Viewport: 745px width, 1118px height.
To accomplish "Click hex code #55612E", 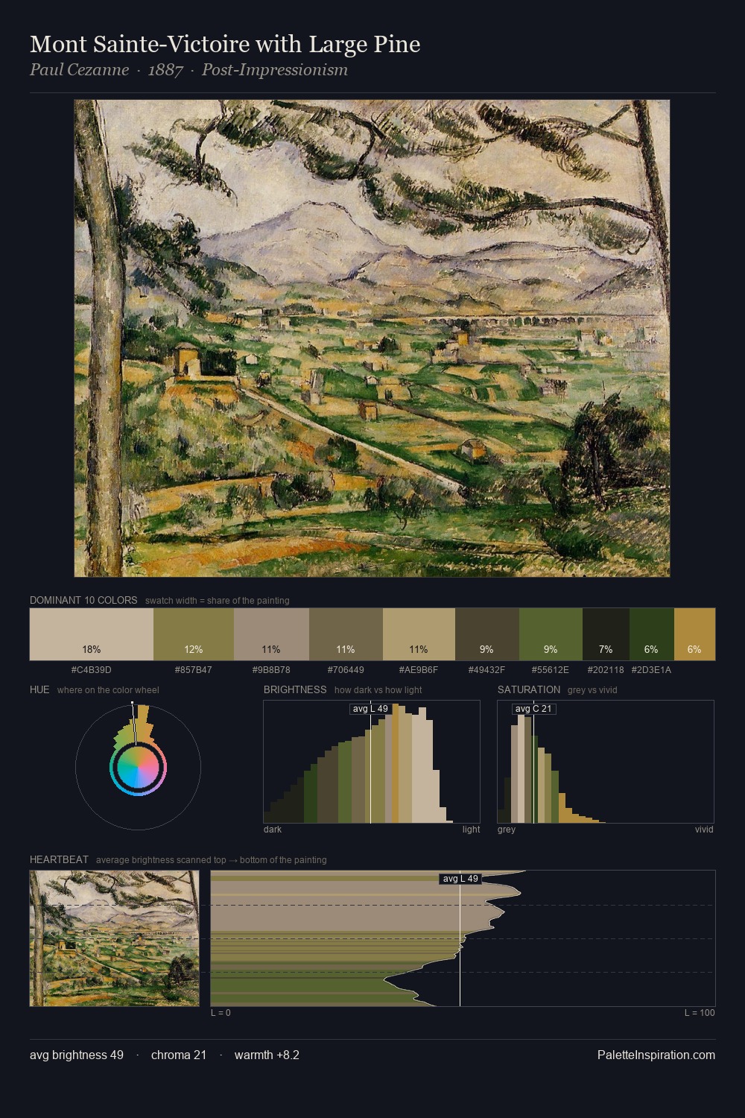I will coord(551,670).
